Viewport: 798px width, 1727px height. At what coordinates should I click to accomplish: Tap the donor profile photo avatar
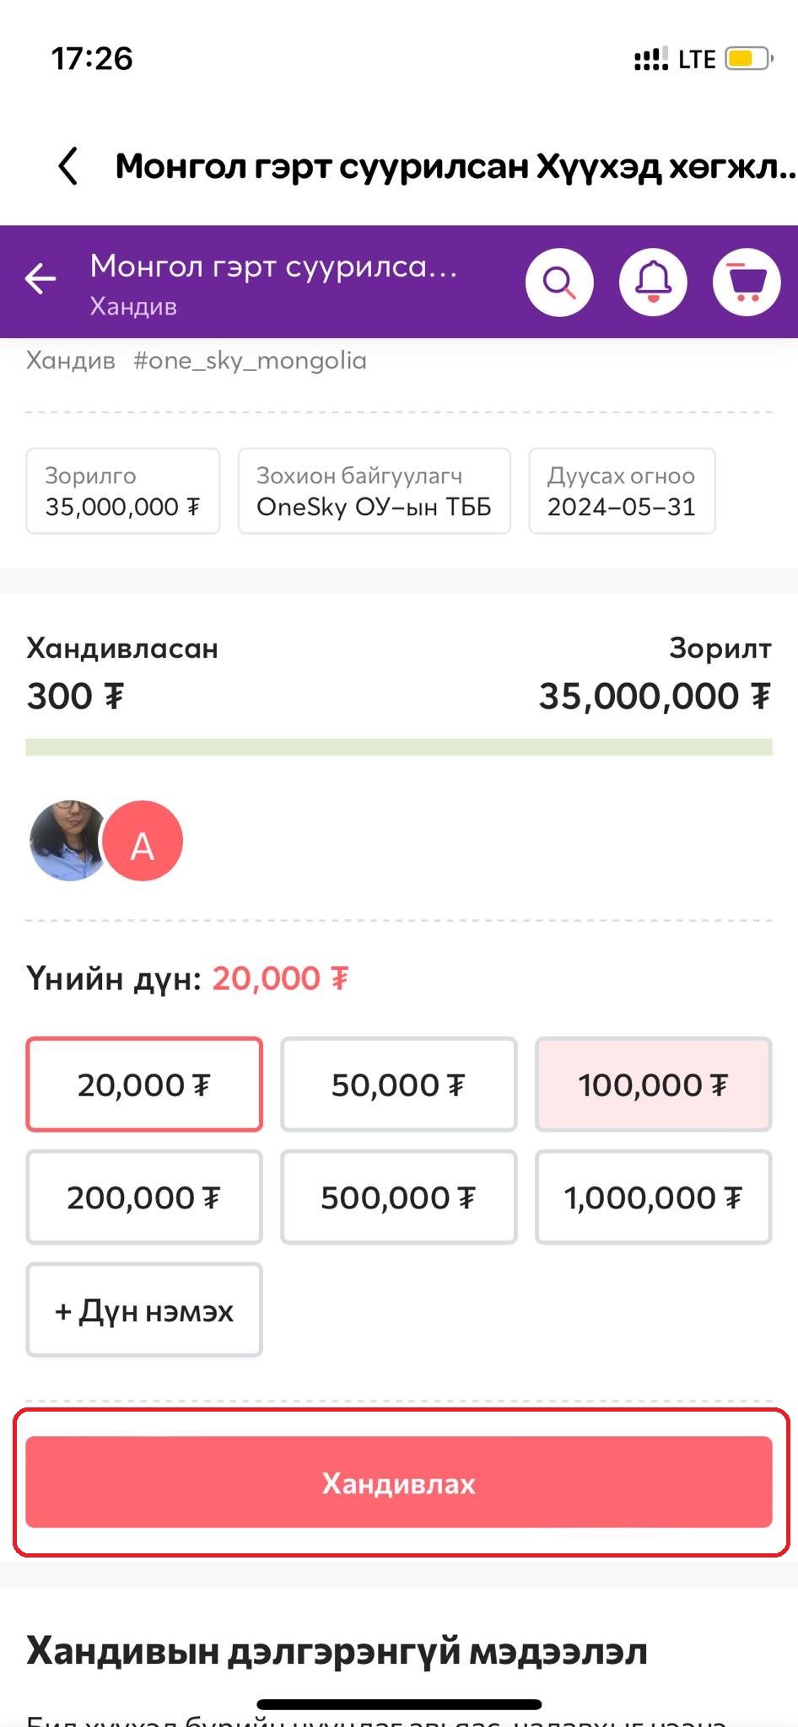66,841
